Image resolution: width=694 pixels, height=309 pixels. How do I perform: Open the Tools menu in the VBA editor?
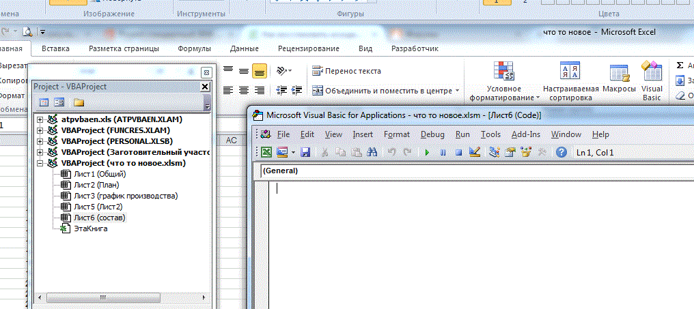click(x=490, y=134)
